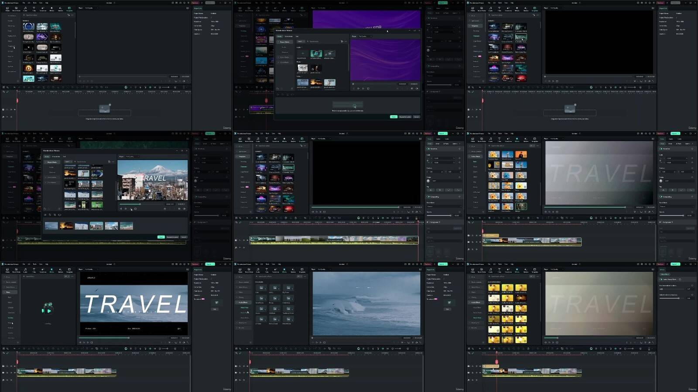
Task: Mute audio track in top-left window timeline
Action: coord(10,116)
